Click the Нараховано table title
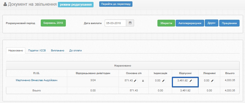This screenshot has width=245, height=103. point(123,66)
